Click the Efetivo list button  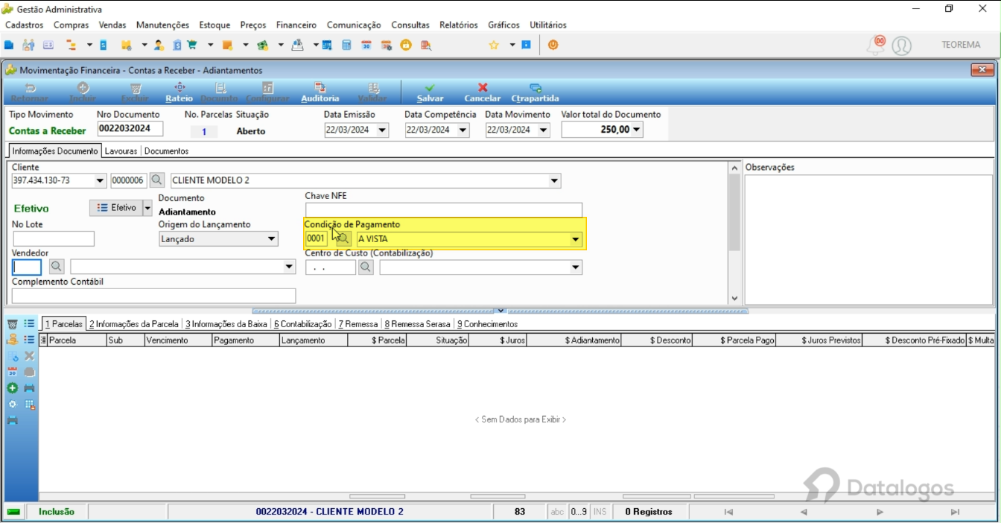coord(115,208)
